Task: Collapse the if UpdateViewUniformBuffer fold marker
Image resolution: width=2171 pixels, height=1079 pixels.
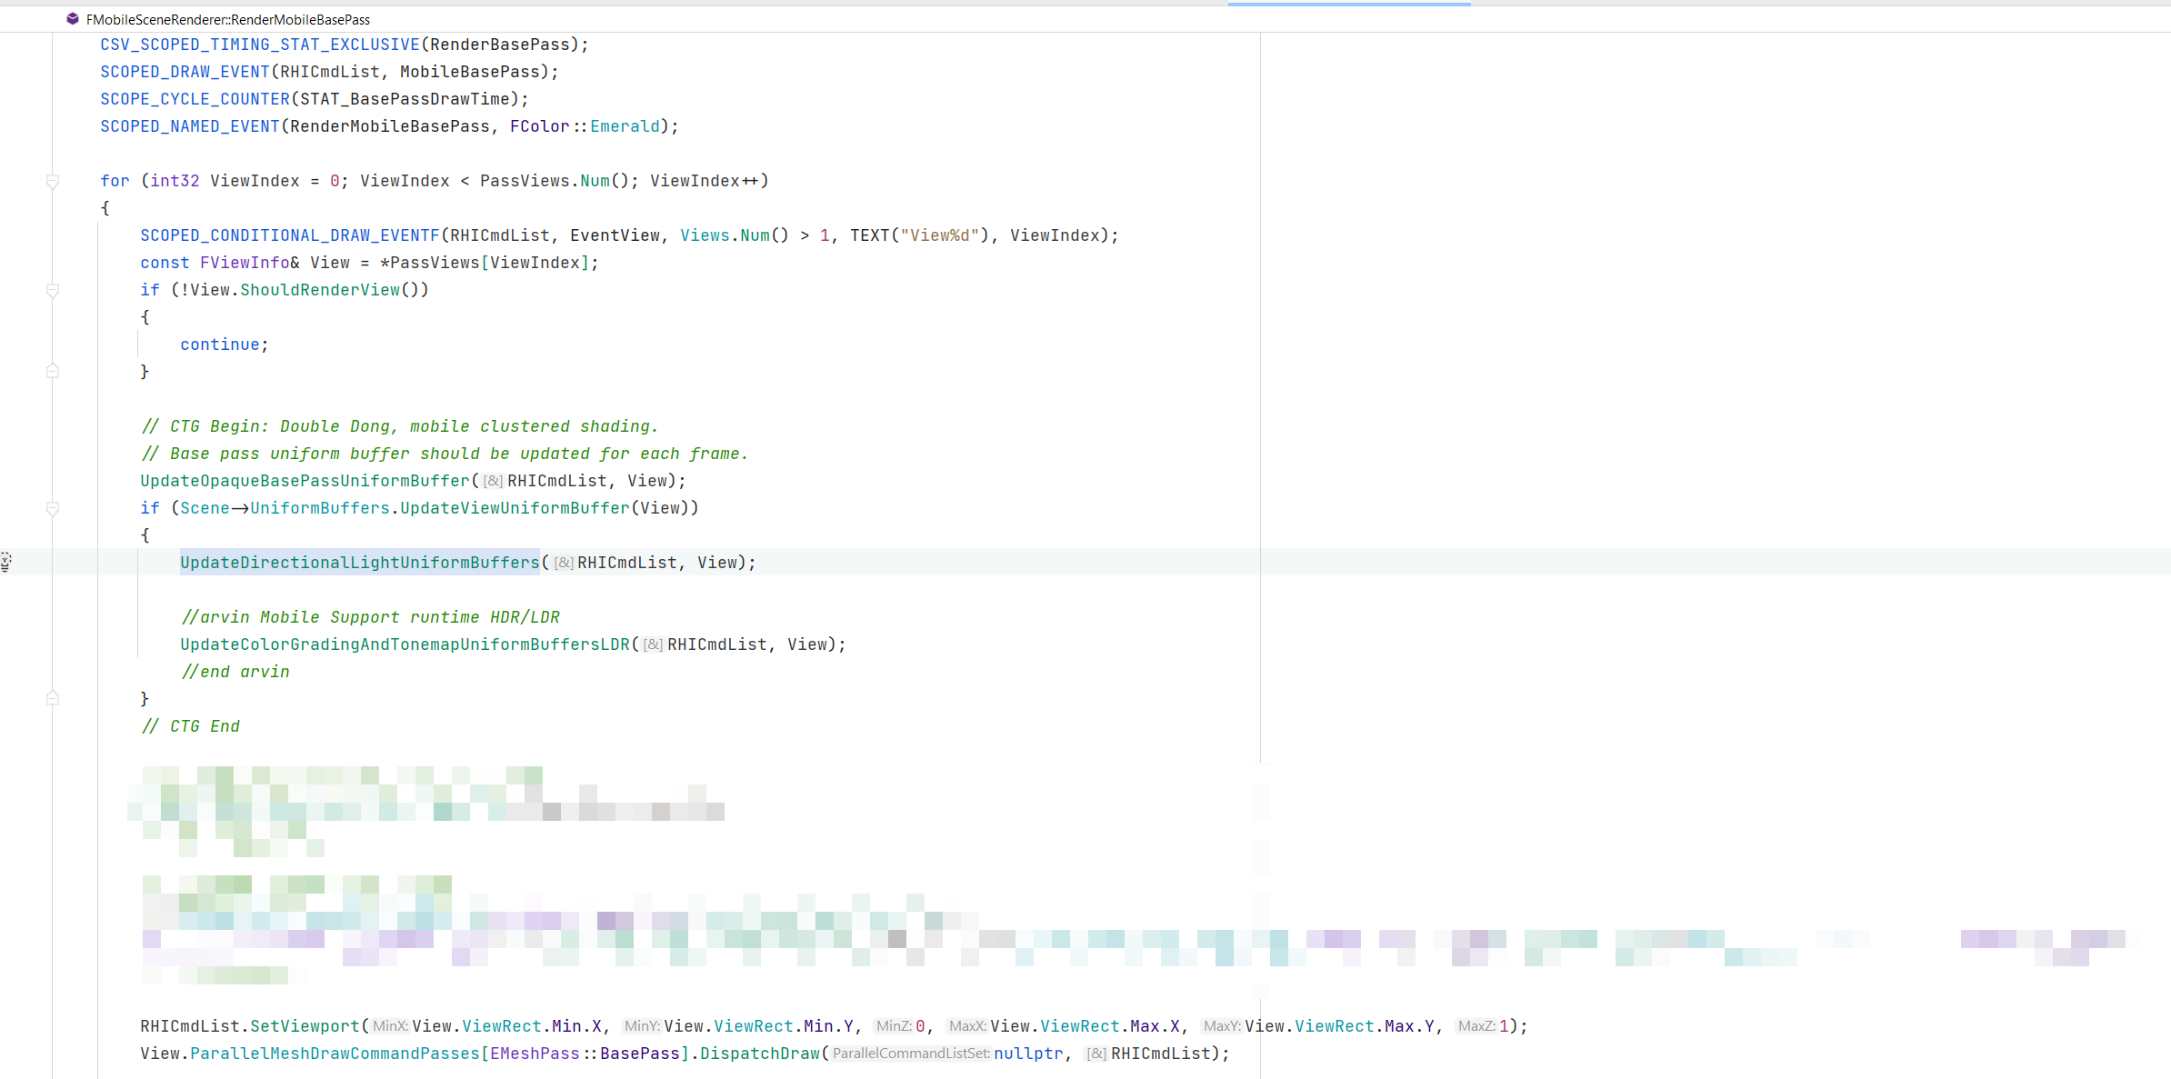Action: pos(53,509)
